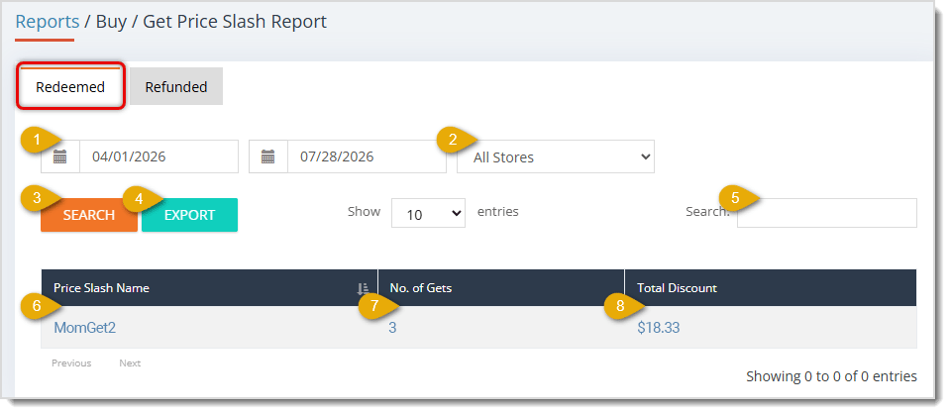
Task: Click the $18.33 total discount value
Action: tap(659, 328)
